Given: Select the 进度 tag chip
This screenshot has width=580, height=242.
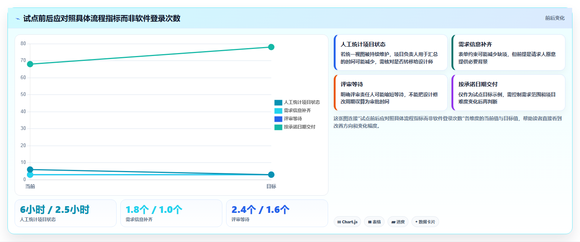Looking at the screenshot, I should coord(398,222).
